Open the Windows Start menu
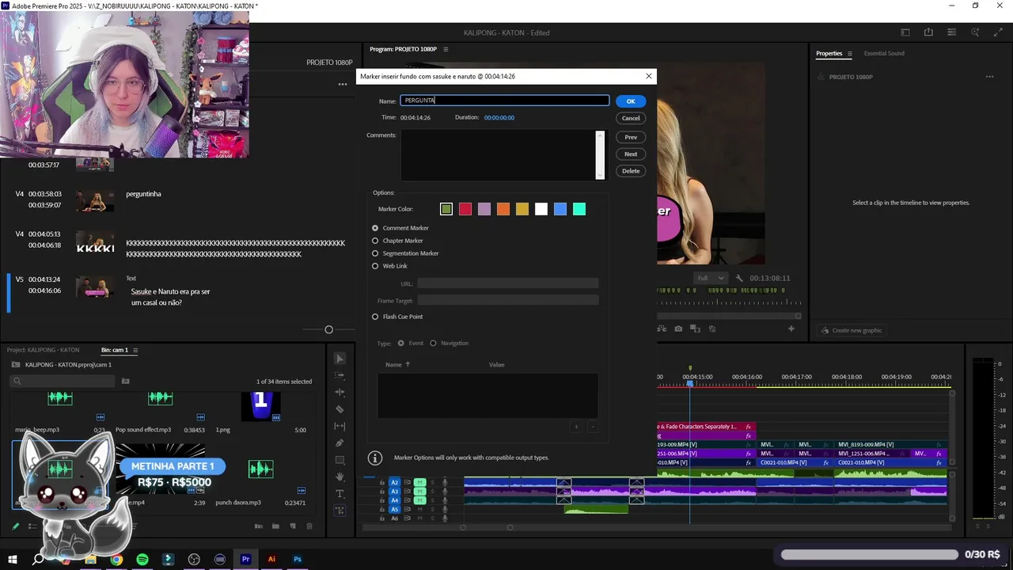The width and height of the screenshot is (1013, 570). (x=13, y=559)
